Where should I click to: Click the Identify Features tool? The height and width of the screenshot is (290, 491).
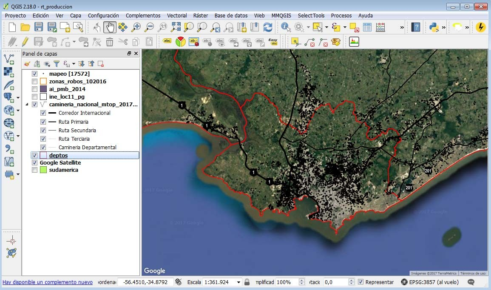click(286, 27)
